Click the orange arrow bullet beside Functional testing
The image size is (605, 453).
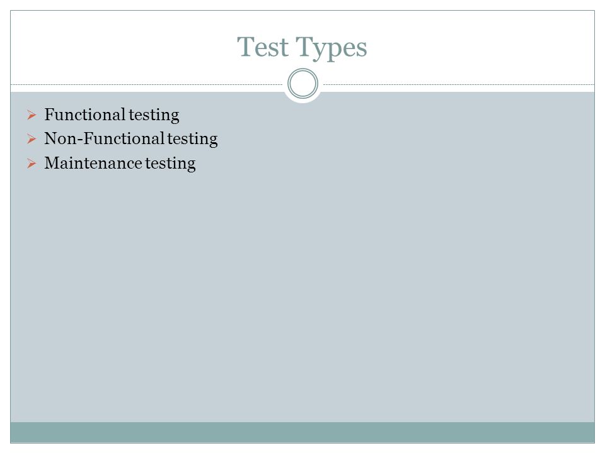[32, 115]
